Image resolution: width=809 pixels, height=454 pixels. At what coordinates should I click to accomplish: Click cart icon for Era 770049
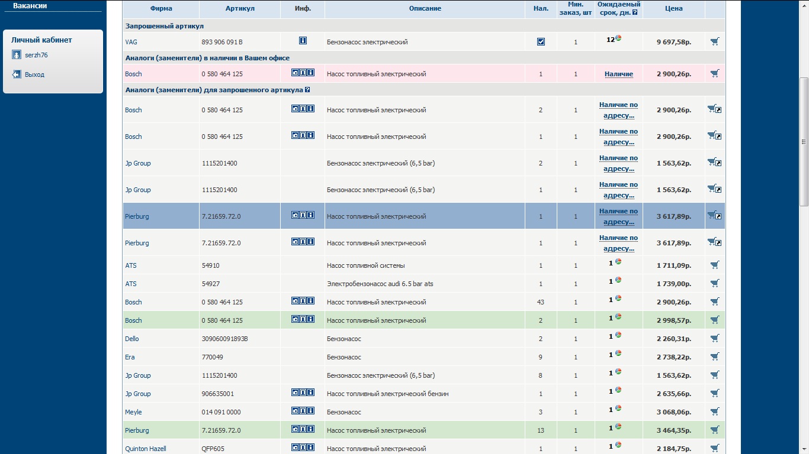(x=714, y=356)
